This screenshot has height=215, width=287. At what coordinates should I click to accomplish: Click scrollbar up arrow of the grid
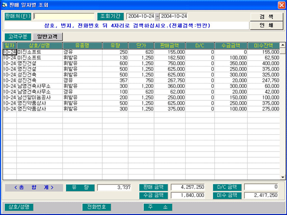[283, 45]
